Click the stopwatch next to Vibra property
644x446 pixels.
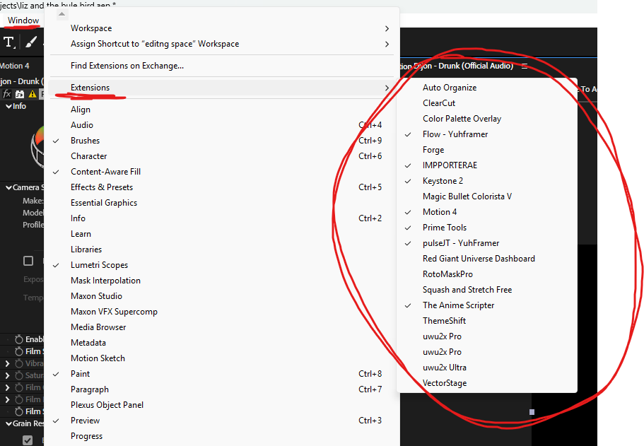[x=19, y=363]
